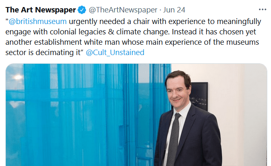Screen dimensions: 271x166
Task: Open the more options ellipsis menu
Action: pyautogui.click(x=262, y=10)
